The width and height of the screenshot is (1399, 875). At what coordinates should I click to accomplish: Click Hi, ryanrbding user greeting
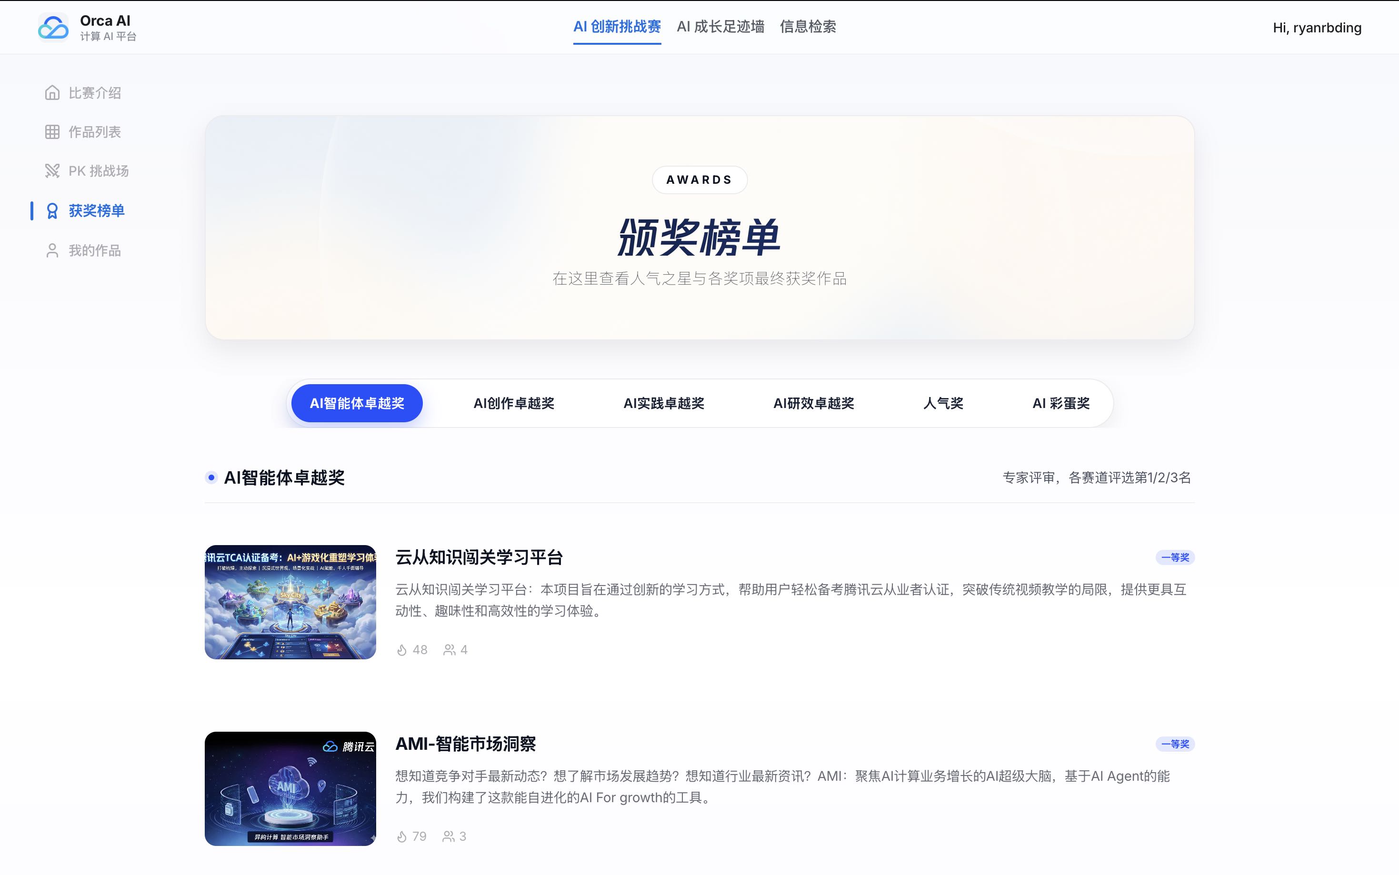tap(1317, 28)
